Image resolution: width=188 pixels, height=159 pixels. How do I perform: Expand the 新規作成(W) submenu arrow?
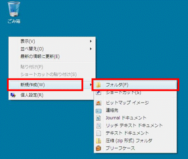pos(91,85)
